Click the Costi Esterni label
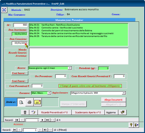The width and height of the screenshot is (145, 133). click(19, 81)
